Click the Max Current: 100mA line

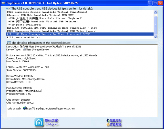(x=18, y=61)
